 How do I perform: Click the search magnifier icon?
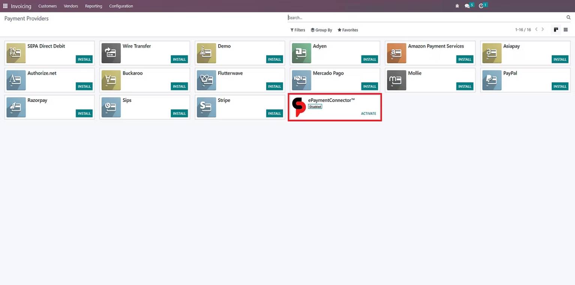click(568, 18)
